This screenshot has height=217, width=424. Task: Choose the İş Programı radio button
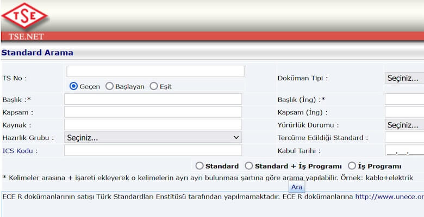(x=352, y=166)
